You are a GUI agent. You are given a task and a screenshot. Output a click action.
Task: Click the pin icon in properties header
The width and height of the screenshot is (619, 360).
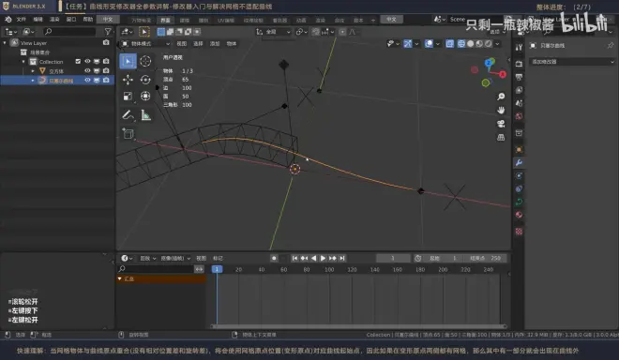pos(611,45)
